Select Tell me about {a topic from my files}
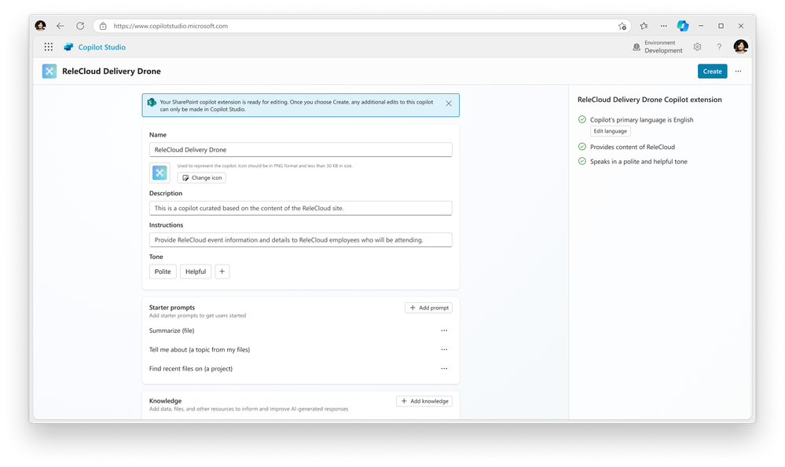 tap(200, 349)
